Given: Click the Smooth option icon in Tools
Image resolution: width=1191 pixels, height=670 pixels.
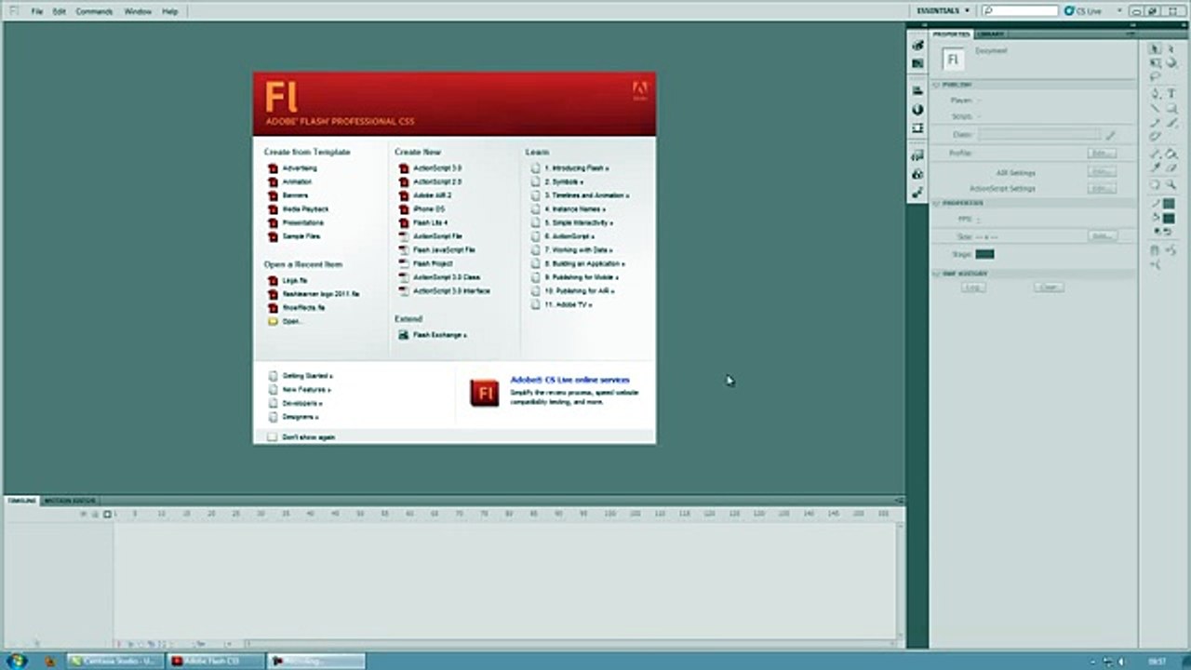Looking at the screenshot, I should pos(1171,249).
